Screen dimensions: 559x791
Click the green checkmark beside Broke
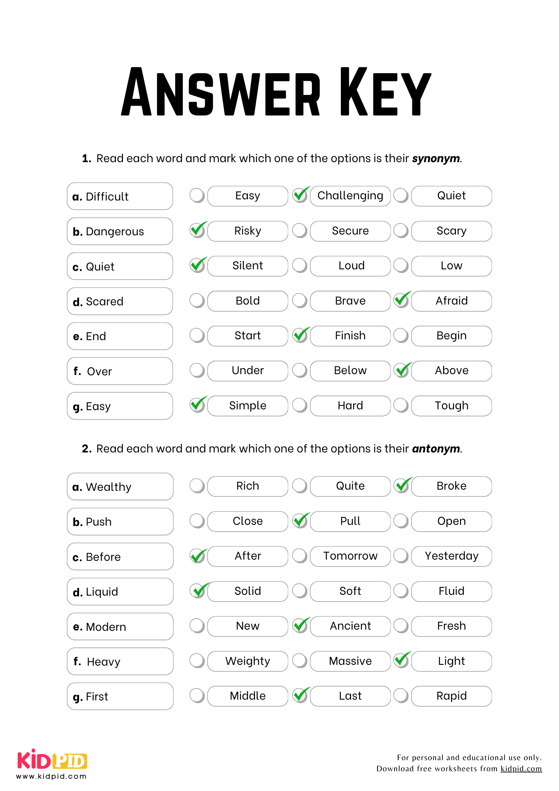(402, 485)
